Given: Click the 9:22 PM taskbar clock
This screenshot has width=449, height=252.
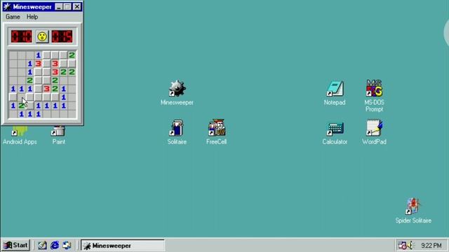Looking at the screenshot, I should coord(431,246).
